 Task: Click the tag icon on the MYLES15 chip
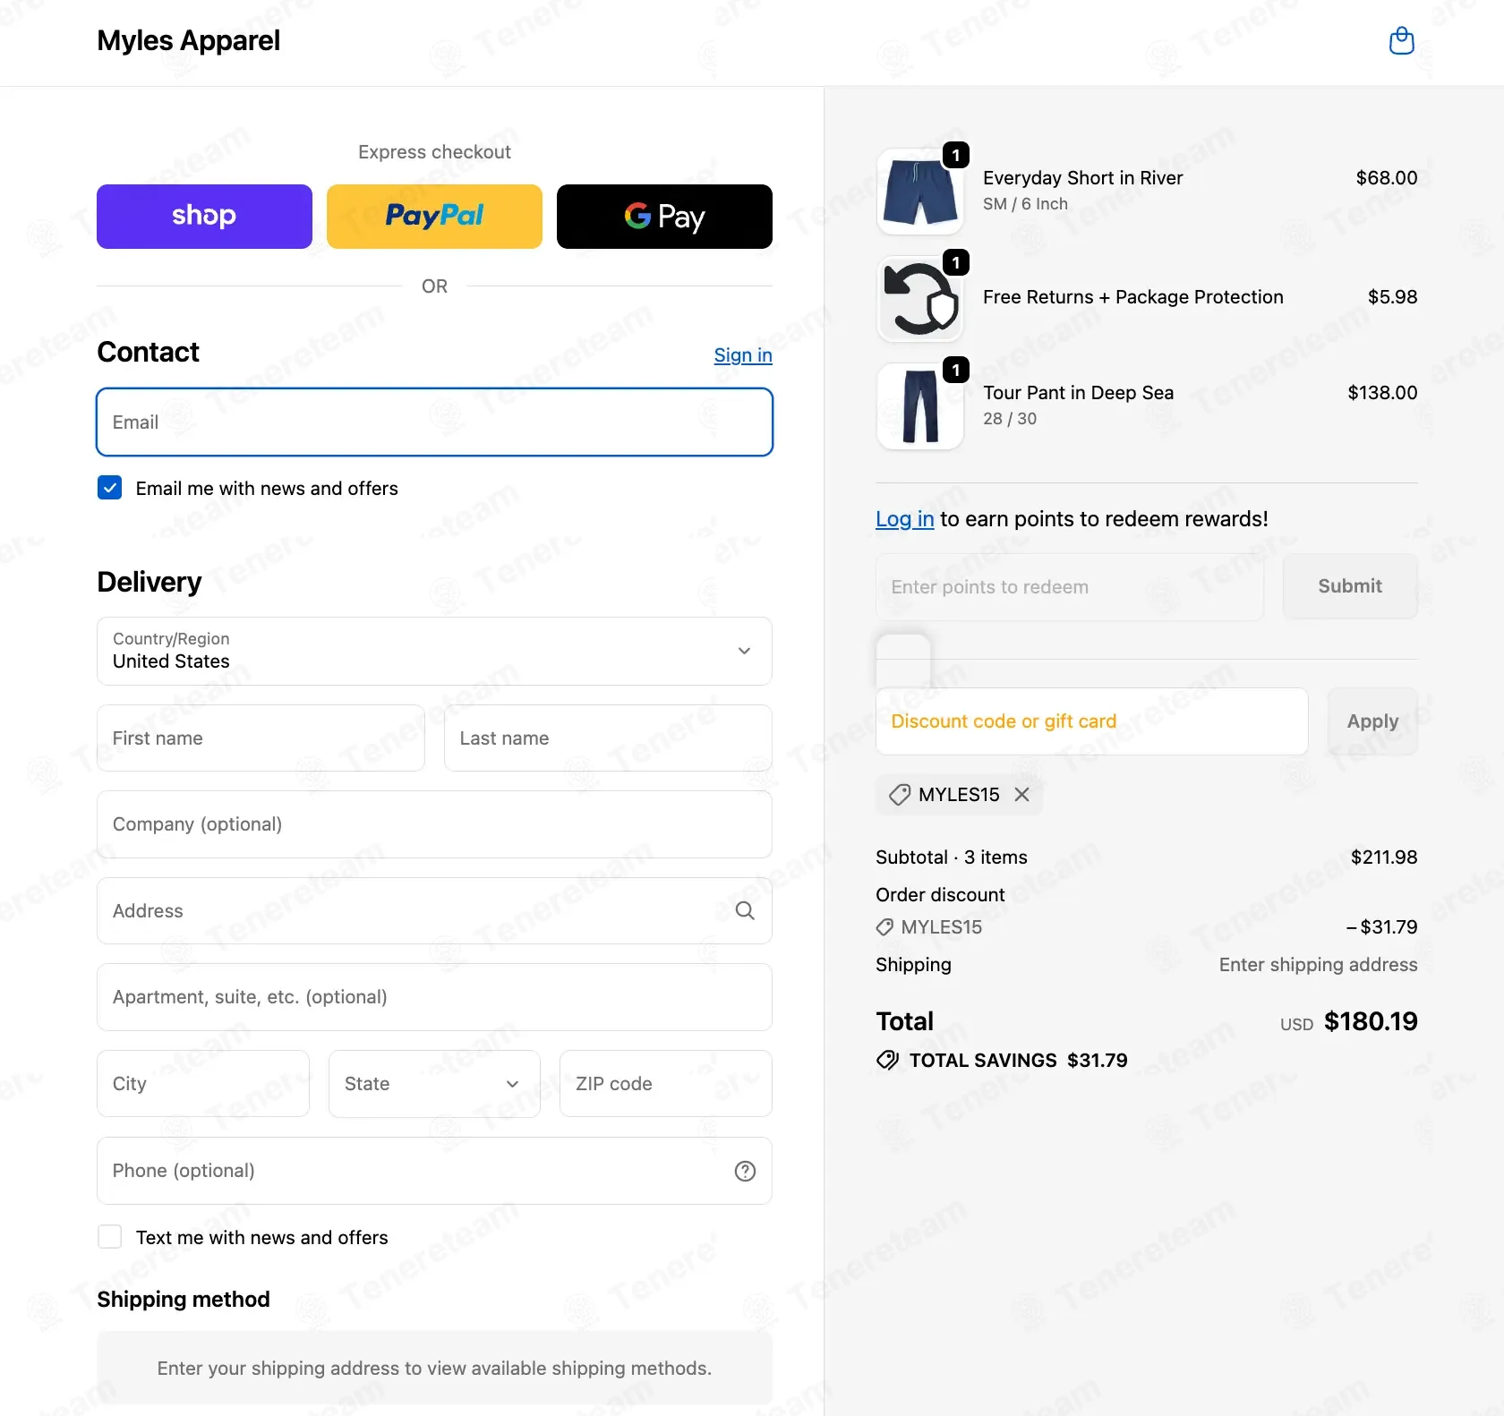[899, 795]
